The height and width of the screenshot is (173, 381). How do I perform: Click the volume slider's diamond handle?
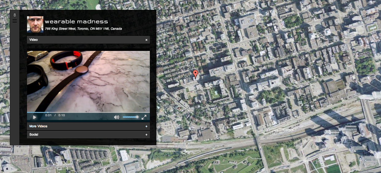[x=137, y=117]
